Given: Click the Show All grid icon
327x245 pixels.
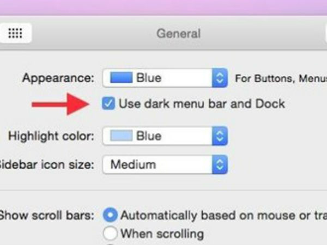Looking at the screenshot, I should coord(15,33).
